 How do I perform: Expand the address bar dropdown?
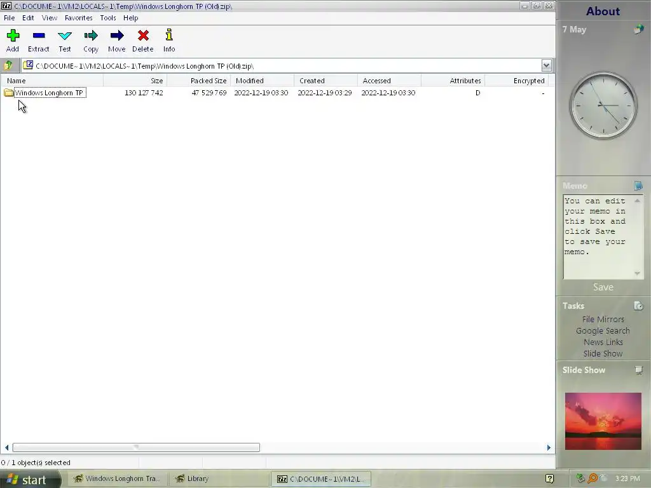pyautogui.click(x=546, y=65)
